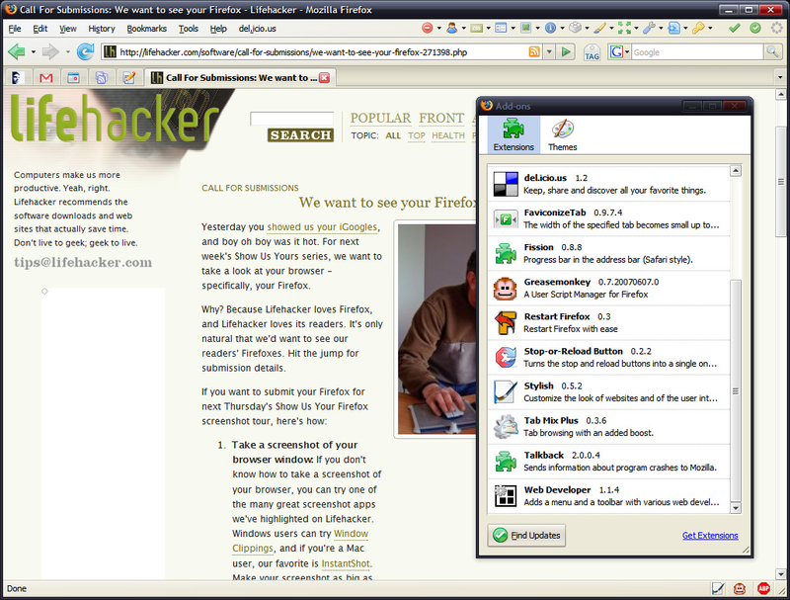The image size is (790, 600).
Task: Open the address bar URL history dropdown
Action: [549, 51]
